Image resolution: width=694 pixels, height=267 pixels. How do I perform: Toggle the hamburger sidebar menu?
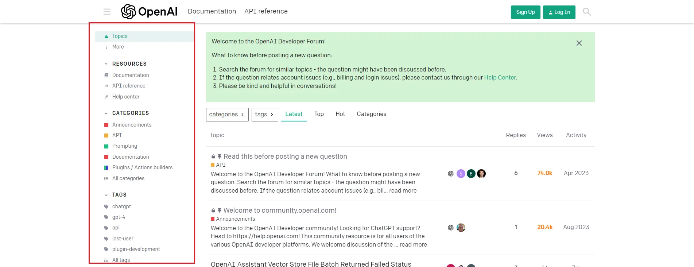[x=107, y=12]
